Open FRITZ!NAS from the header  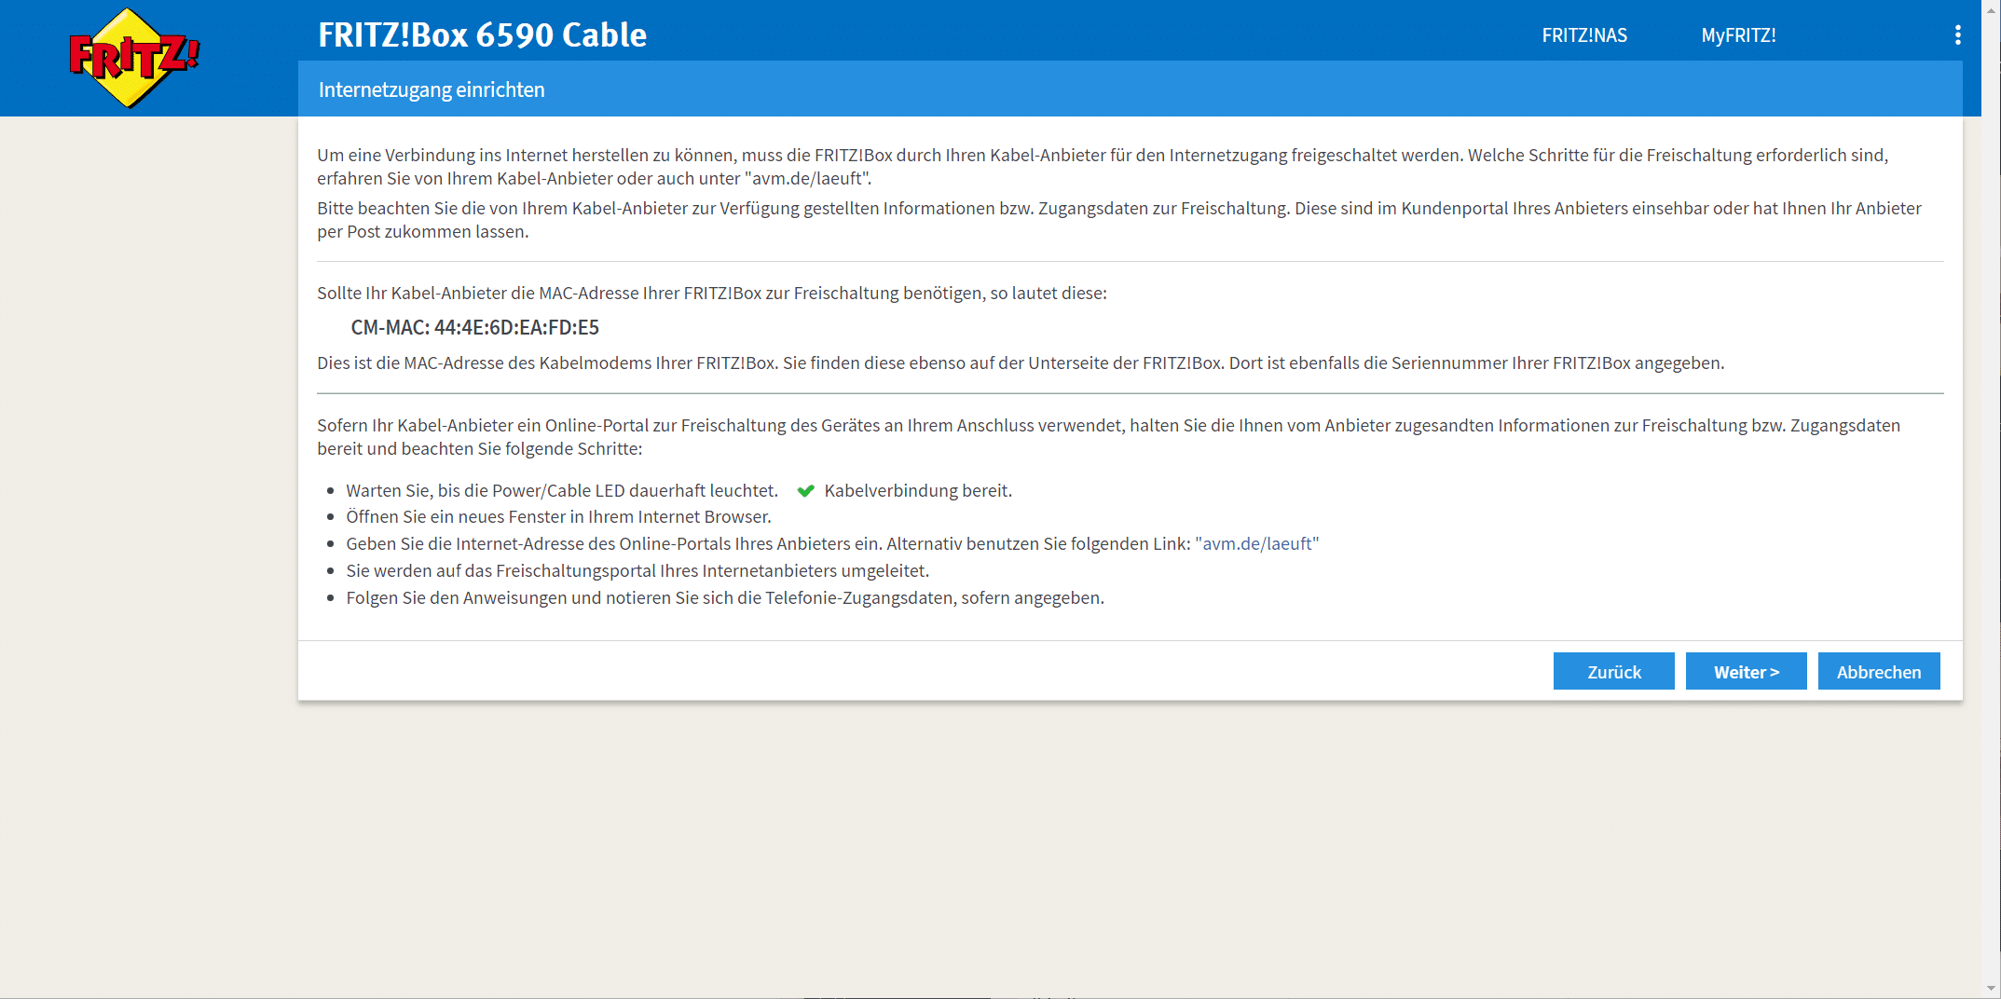[1583, 35]
